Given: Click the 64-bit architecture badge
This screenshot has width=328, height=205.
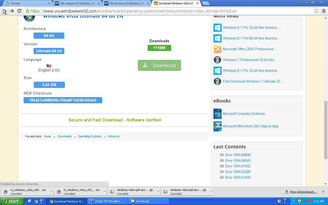Looking at the screenshot, I should (49, 36).
